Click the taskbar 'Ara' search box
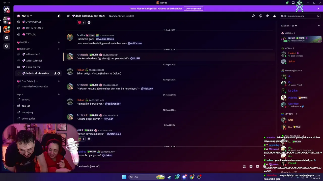This screenshot has width=323, height=181. tap(147, 177)
